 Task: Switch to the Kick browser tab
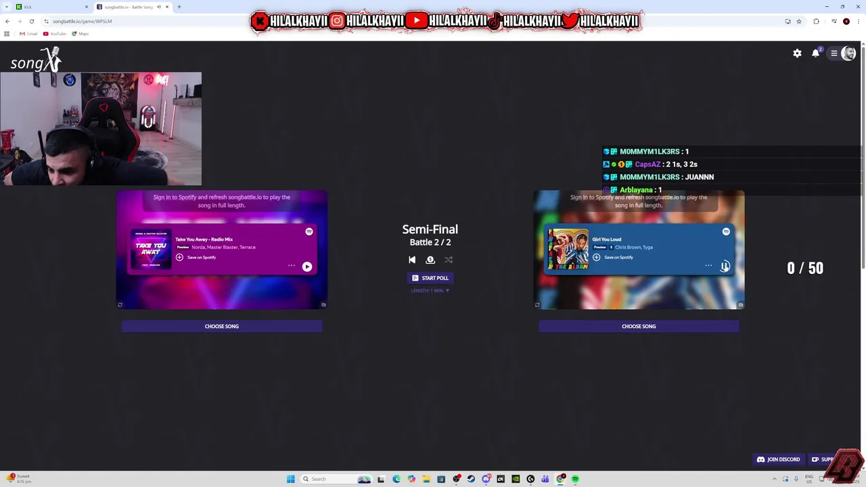coord(51,7)
